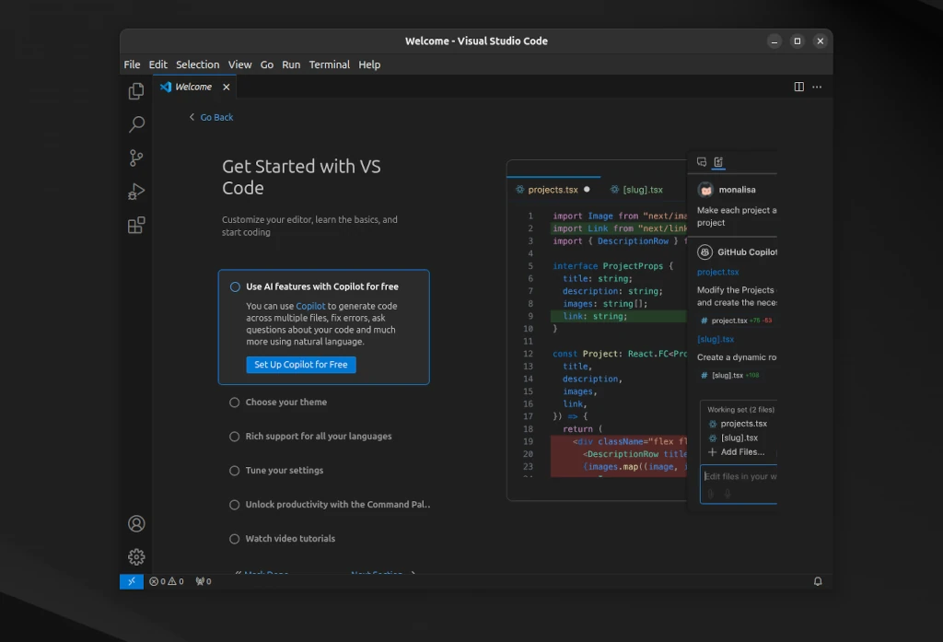Viewport: 943px width, 642px height.
Task: Open the Manage gear icon
Action: point(136,556)
